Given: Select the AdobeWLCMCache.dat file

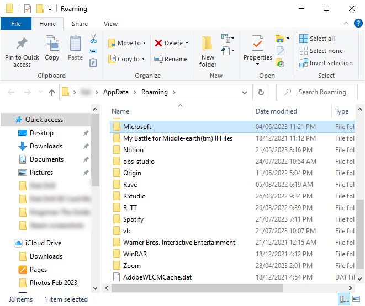Looking at the screenshot, I should tap(157, 277).
